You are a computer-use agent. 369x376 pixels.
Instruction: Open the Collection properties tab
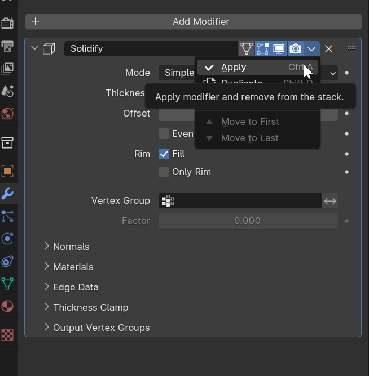(7, 142)
